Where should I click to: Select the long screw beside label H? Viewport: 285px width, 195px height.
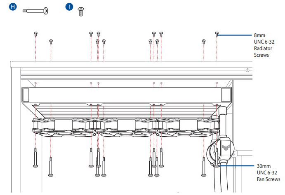[35, 10]
